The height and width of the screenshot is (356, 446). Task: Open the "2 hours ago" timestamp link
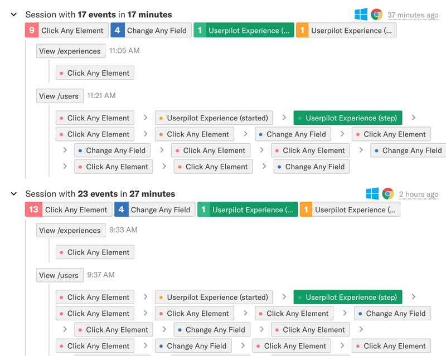pos(418,194)
